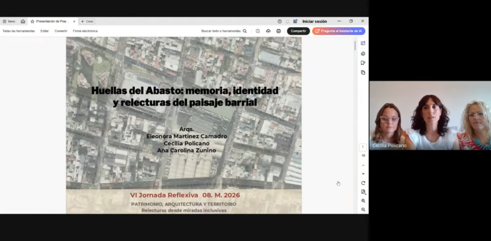Open the Convertir tool

tap(61, 31)
